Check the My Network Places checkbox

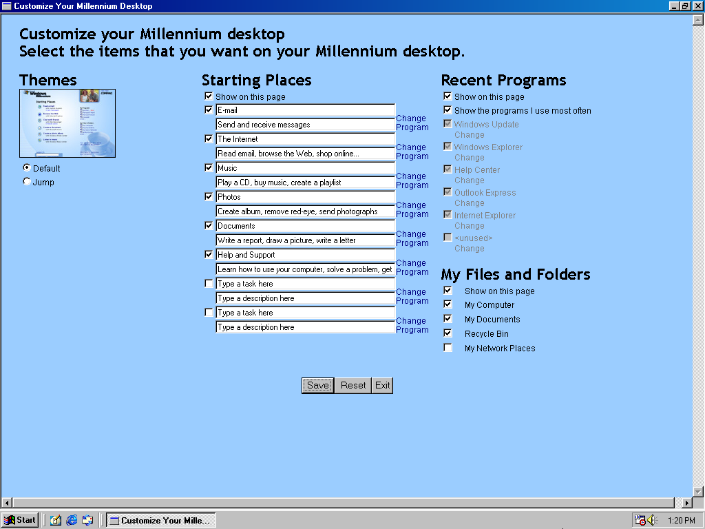448,347
